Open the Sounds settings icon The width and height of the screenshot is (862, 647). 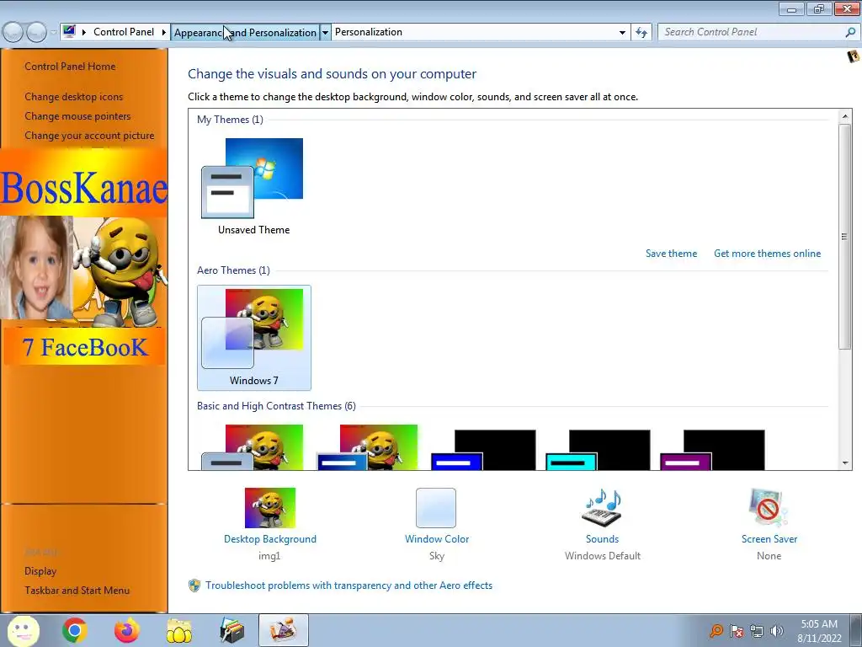(x=602, y=507)
